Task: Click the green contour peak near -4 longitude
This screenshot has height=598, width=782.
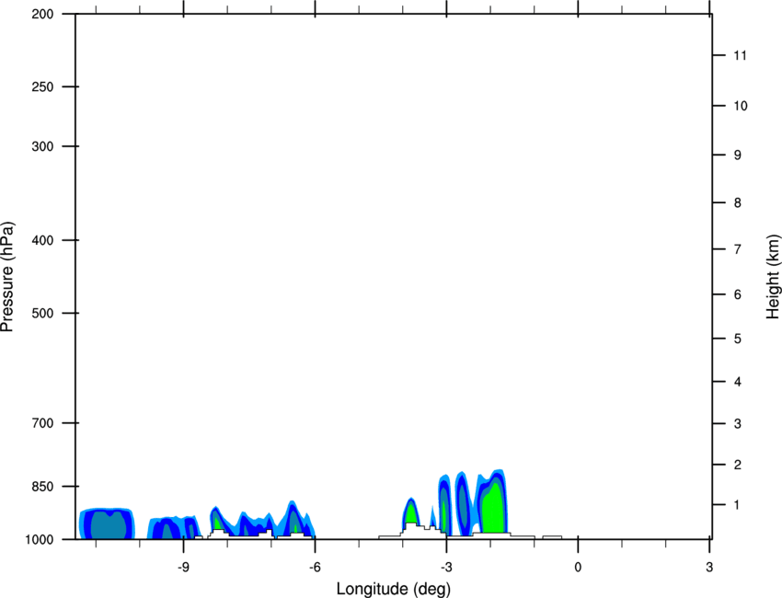Action: tap(410, 512)
